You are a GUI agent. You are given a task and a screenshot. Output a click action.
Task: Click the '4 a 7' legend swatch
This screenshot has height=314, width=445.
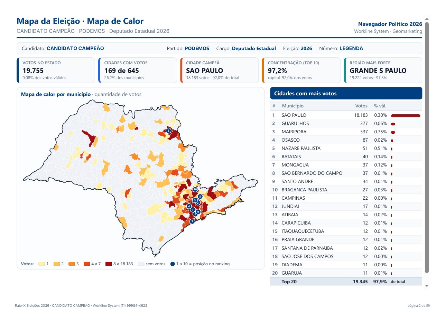[87, 264]
